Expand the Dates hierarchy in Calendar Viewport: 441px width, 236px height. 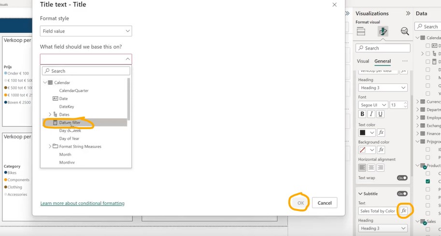pyautogui.click(x=50, y=115)
